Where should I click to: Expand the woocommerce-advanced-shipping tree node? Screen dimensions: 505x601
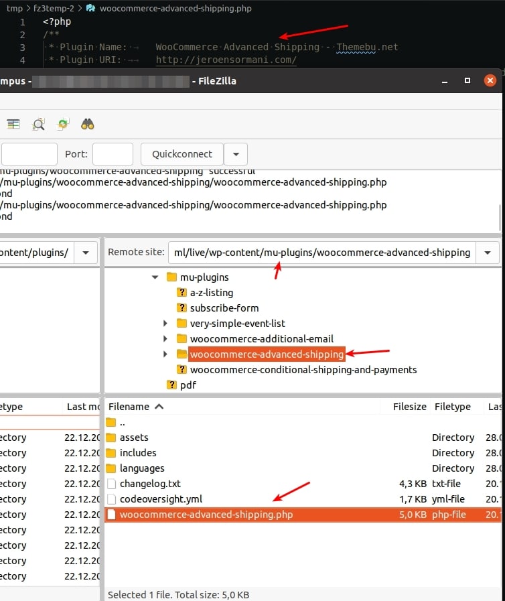pyautogui.click(x=165, y=354)
